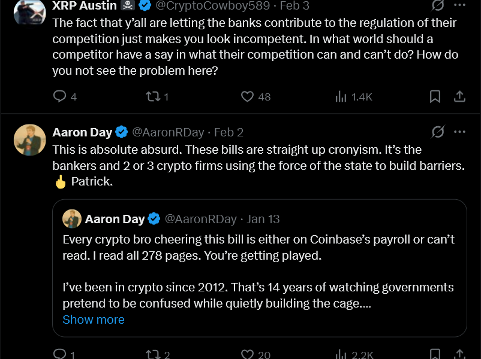Open the quoted Aaron Day tweet from Jan 13
This screenshot has width=481, height=359.
click(259, 263)
